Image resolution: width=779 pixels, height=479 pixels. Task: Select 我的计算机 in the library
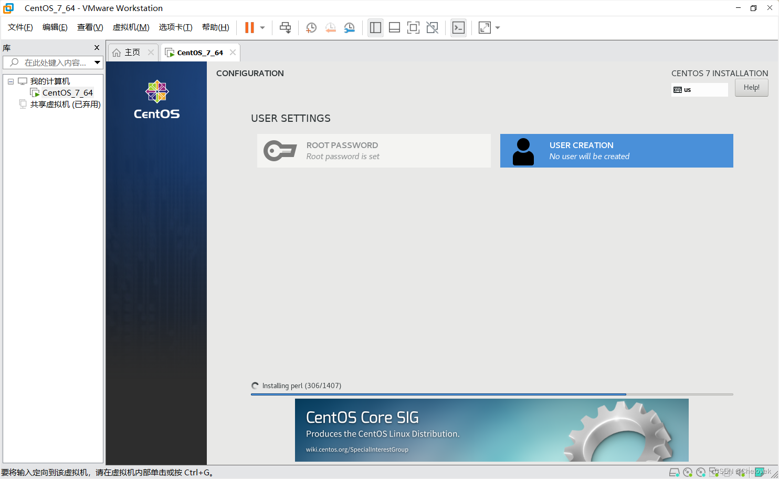(50, 81)
